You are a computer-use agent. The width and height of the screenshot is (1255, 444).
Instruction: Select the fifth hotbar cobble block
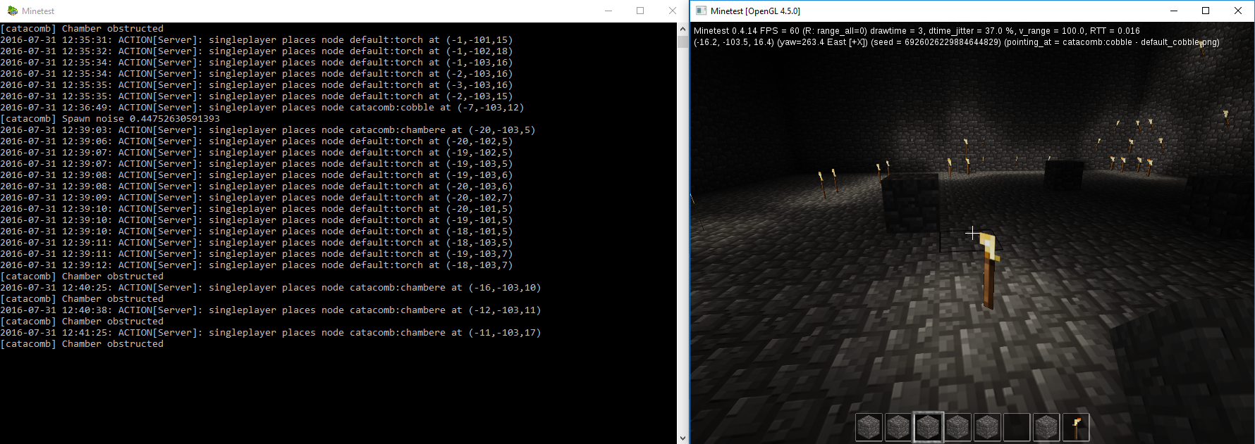pos(987,427)
